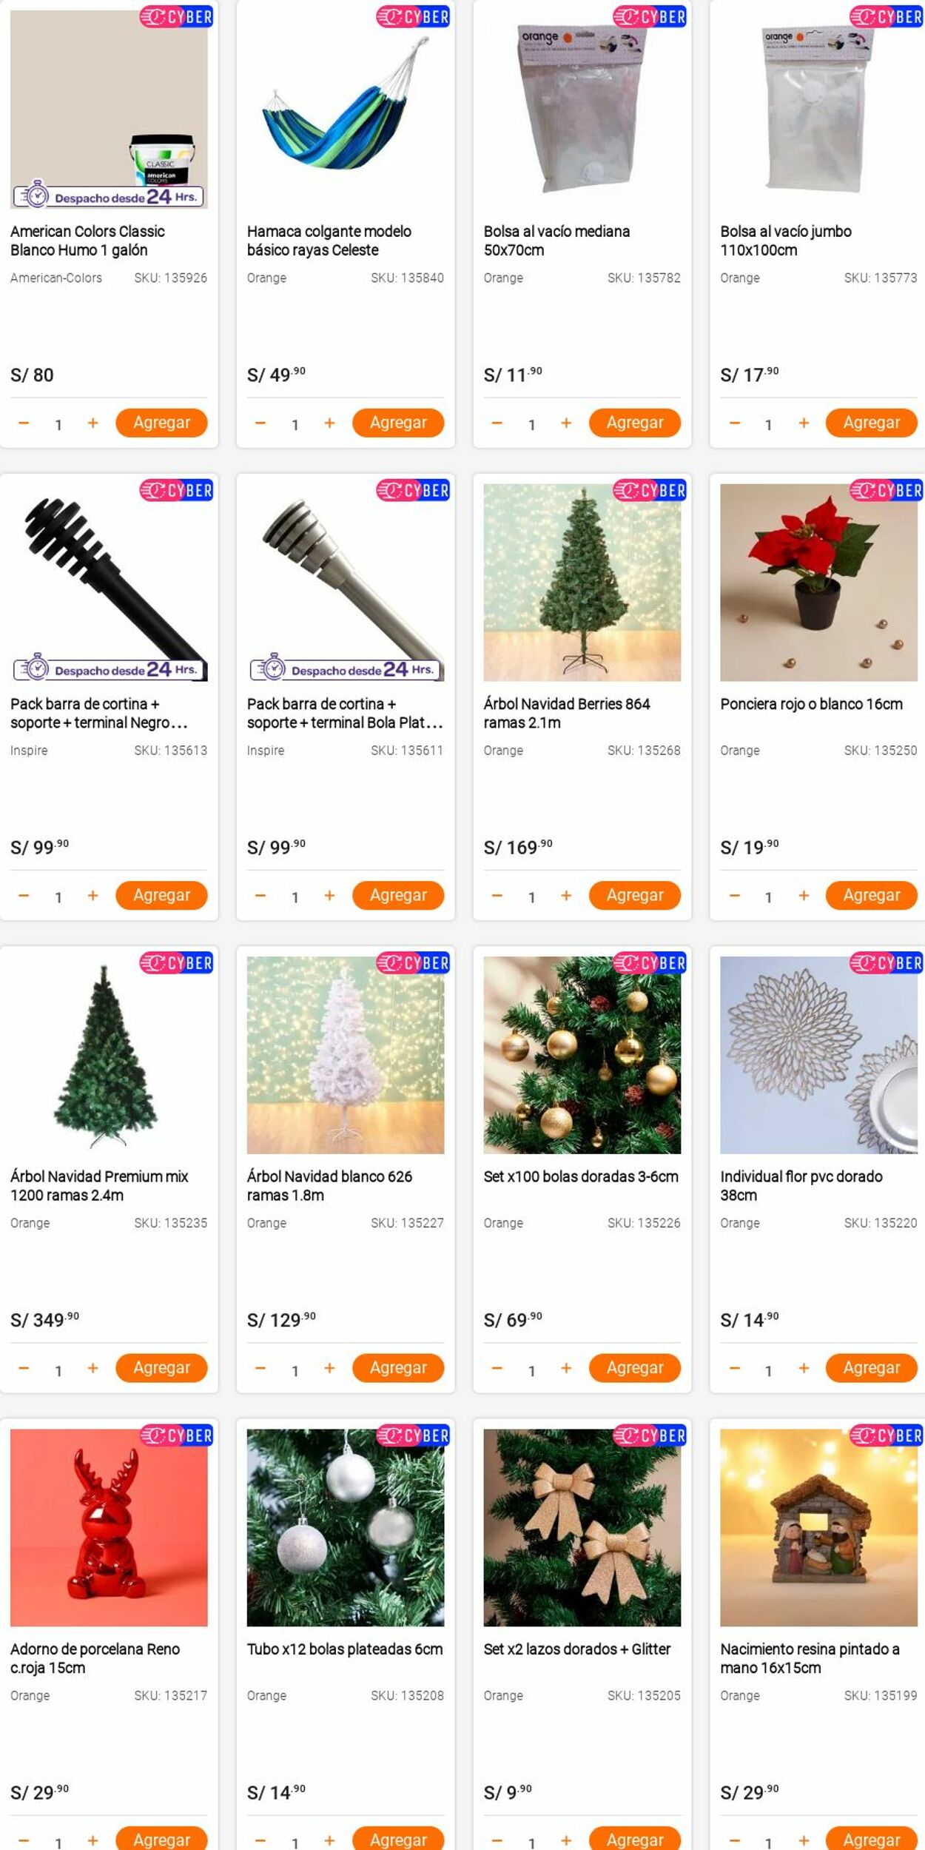Decrease quantity for Bolsa al vacío mediana
Image resolution: width=925 pixels, height=1850 pixels.
point(497,423)
